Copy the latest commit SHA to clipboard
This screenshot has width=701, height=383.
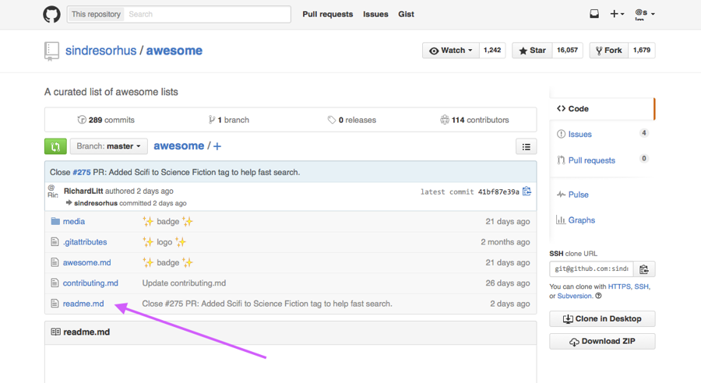coord(527,191)
